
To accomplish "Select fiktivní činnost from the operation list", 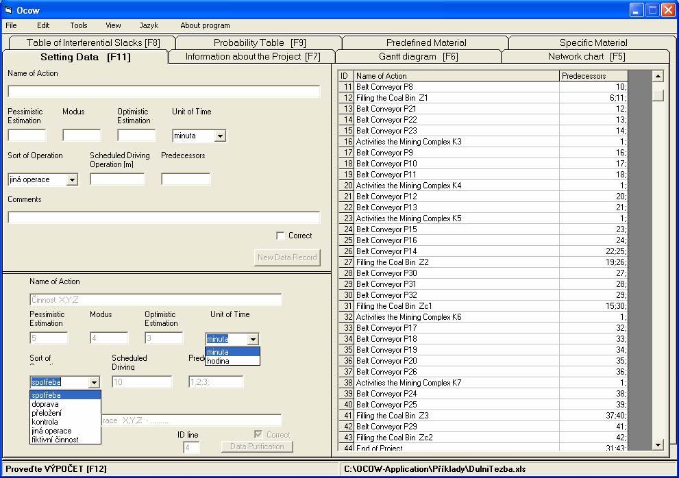I will (x=65, y=440).
